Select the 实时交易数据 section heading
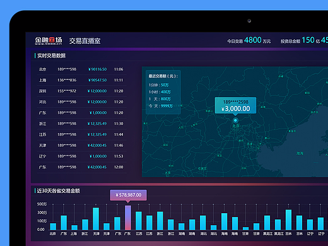This screenshot has height=246, width=328. 51,56
